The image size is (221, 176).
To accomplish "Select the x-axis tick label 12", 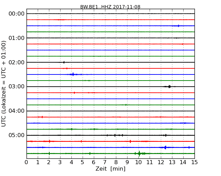I will [x=161, y=162].
